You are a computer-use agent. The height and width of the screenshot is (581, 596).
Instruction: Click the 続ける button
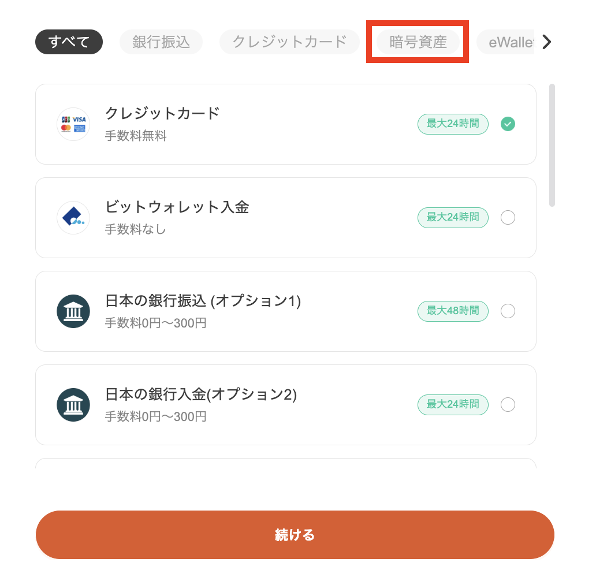(295, 535)
